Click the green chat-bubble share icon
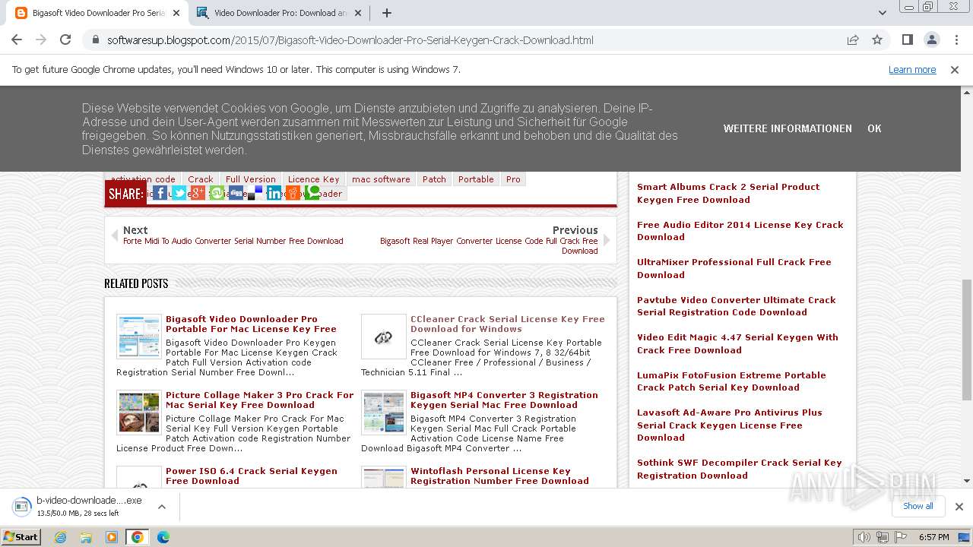 [x=312, y=193]
